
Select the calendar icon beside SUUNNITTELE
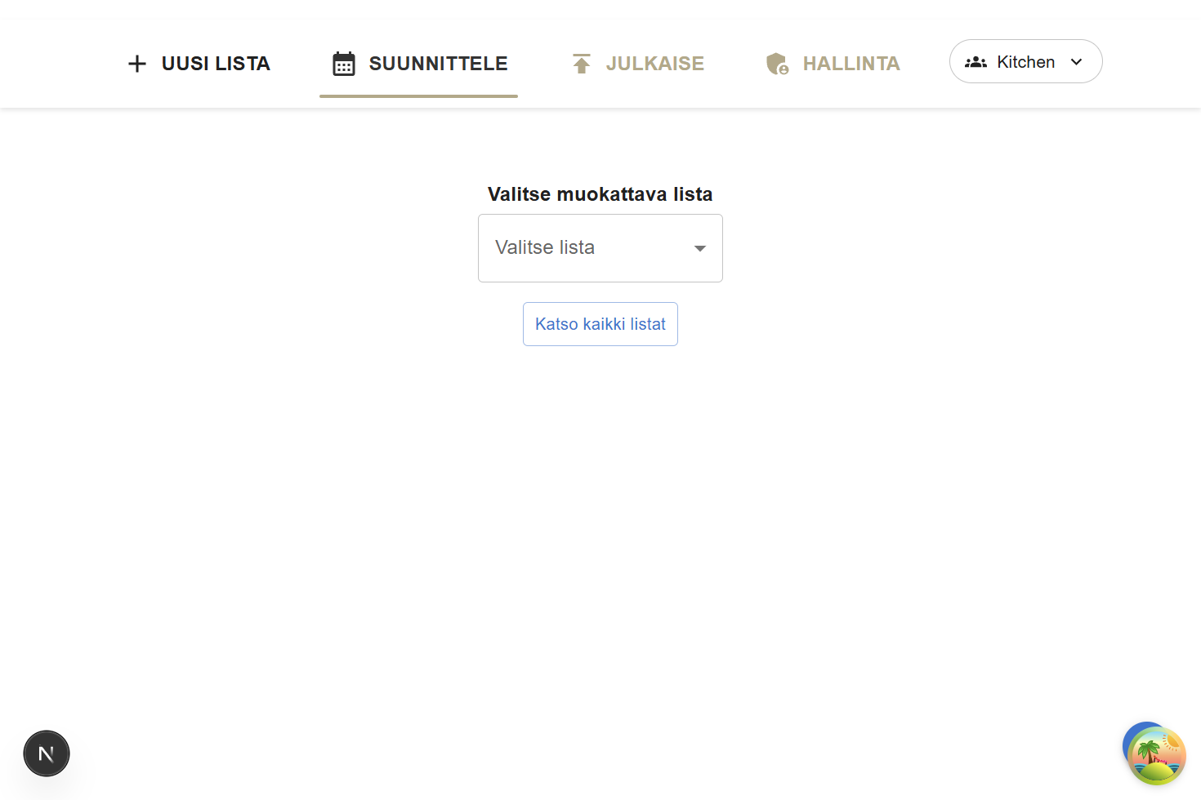342,63
